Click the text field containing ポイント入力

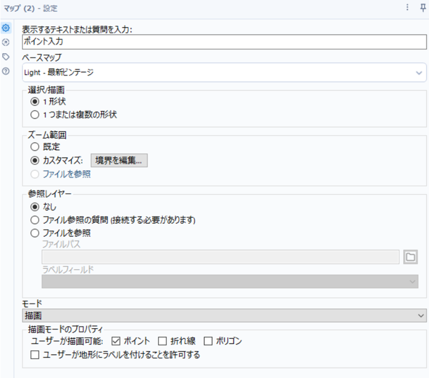pos(224,41)
